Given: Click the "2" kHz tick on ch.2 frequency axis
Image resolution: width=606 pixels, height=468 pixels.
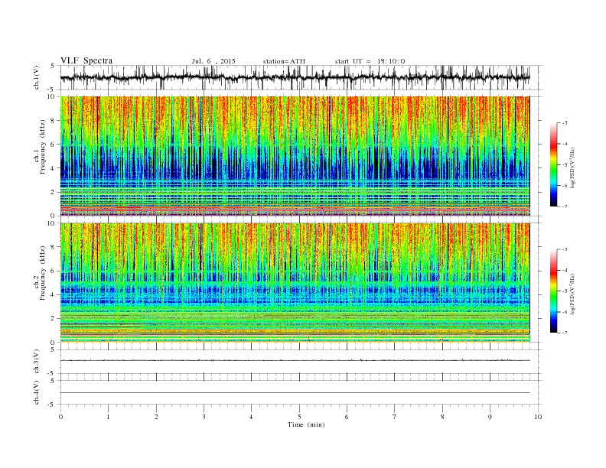Looking at the screenshot, I should coord(54,319).
